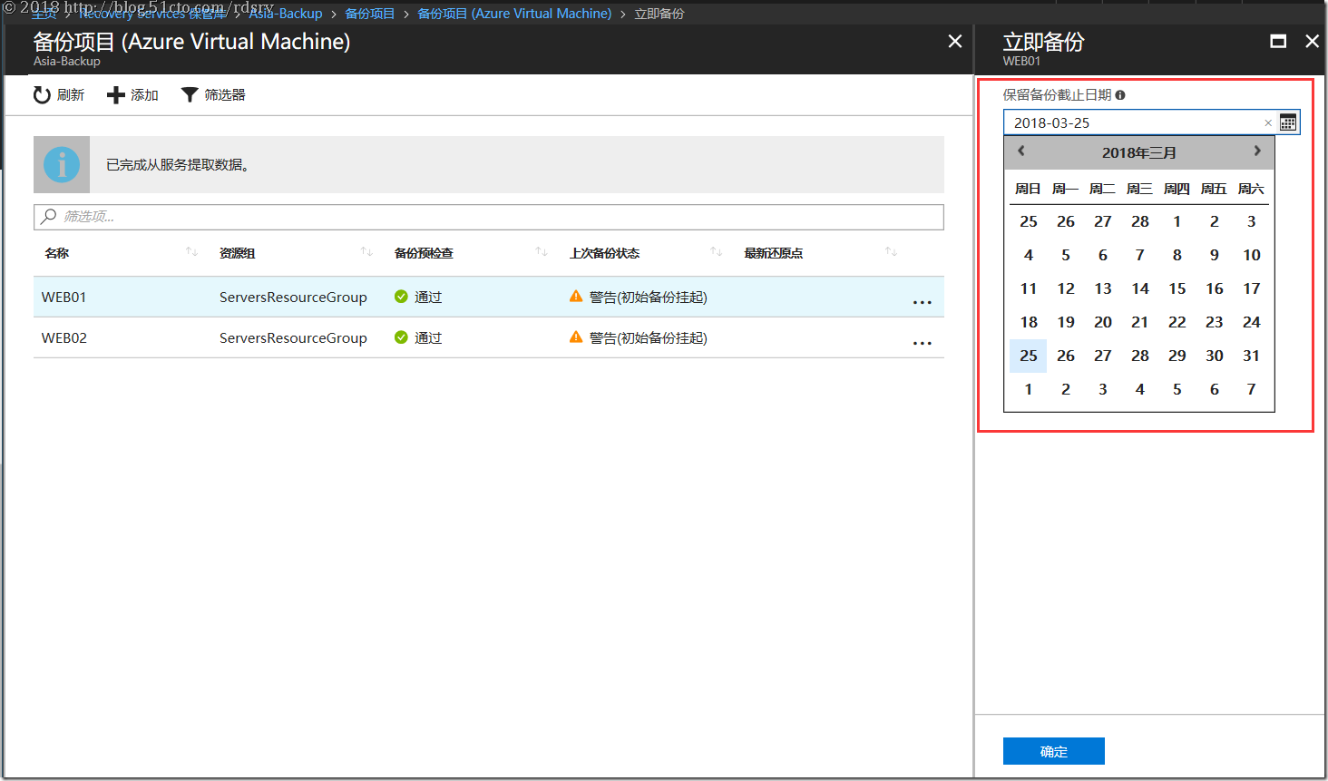
Task: Sort by 上次备份状态 column arrows
Action: coord(717,252)
